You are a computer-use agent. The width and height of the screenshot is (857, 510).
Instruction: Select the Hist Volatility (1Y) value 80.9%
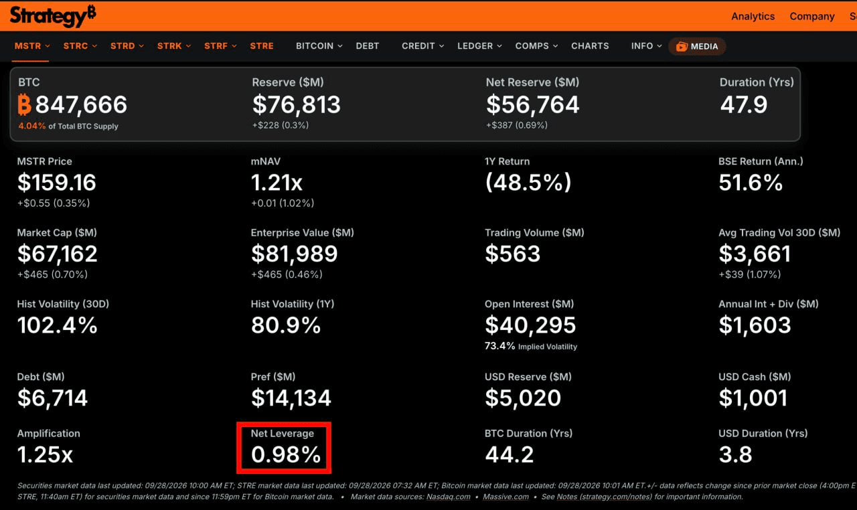(286, 325)
